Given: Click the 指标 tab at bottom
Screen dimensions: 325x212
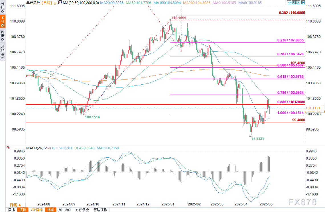Looking at the screenshot, I should tap(11, 210).
